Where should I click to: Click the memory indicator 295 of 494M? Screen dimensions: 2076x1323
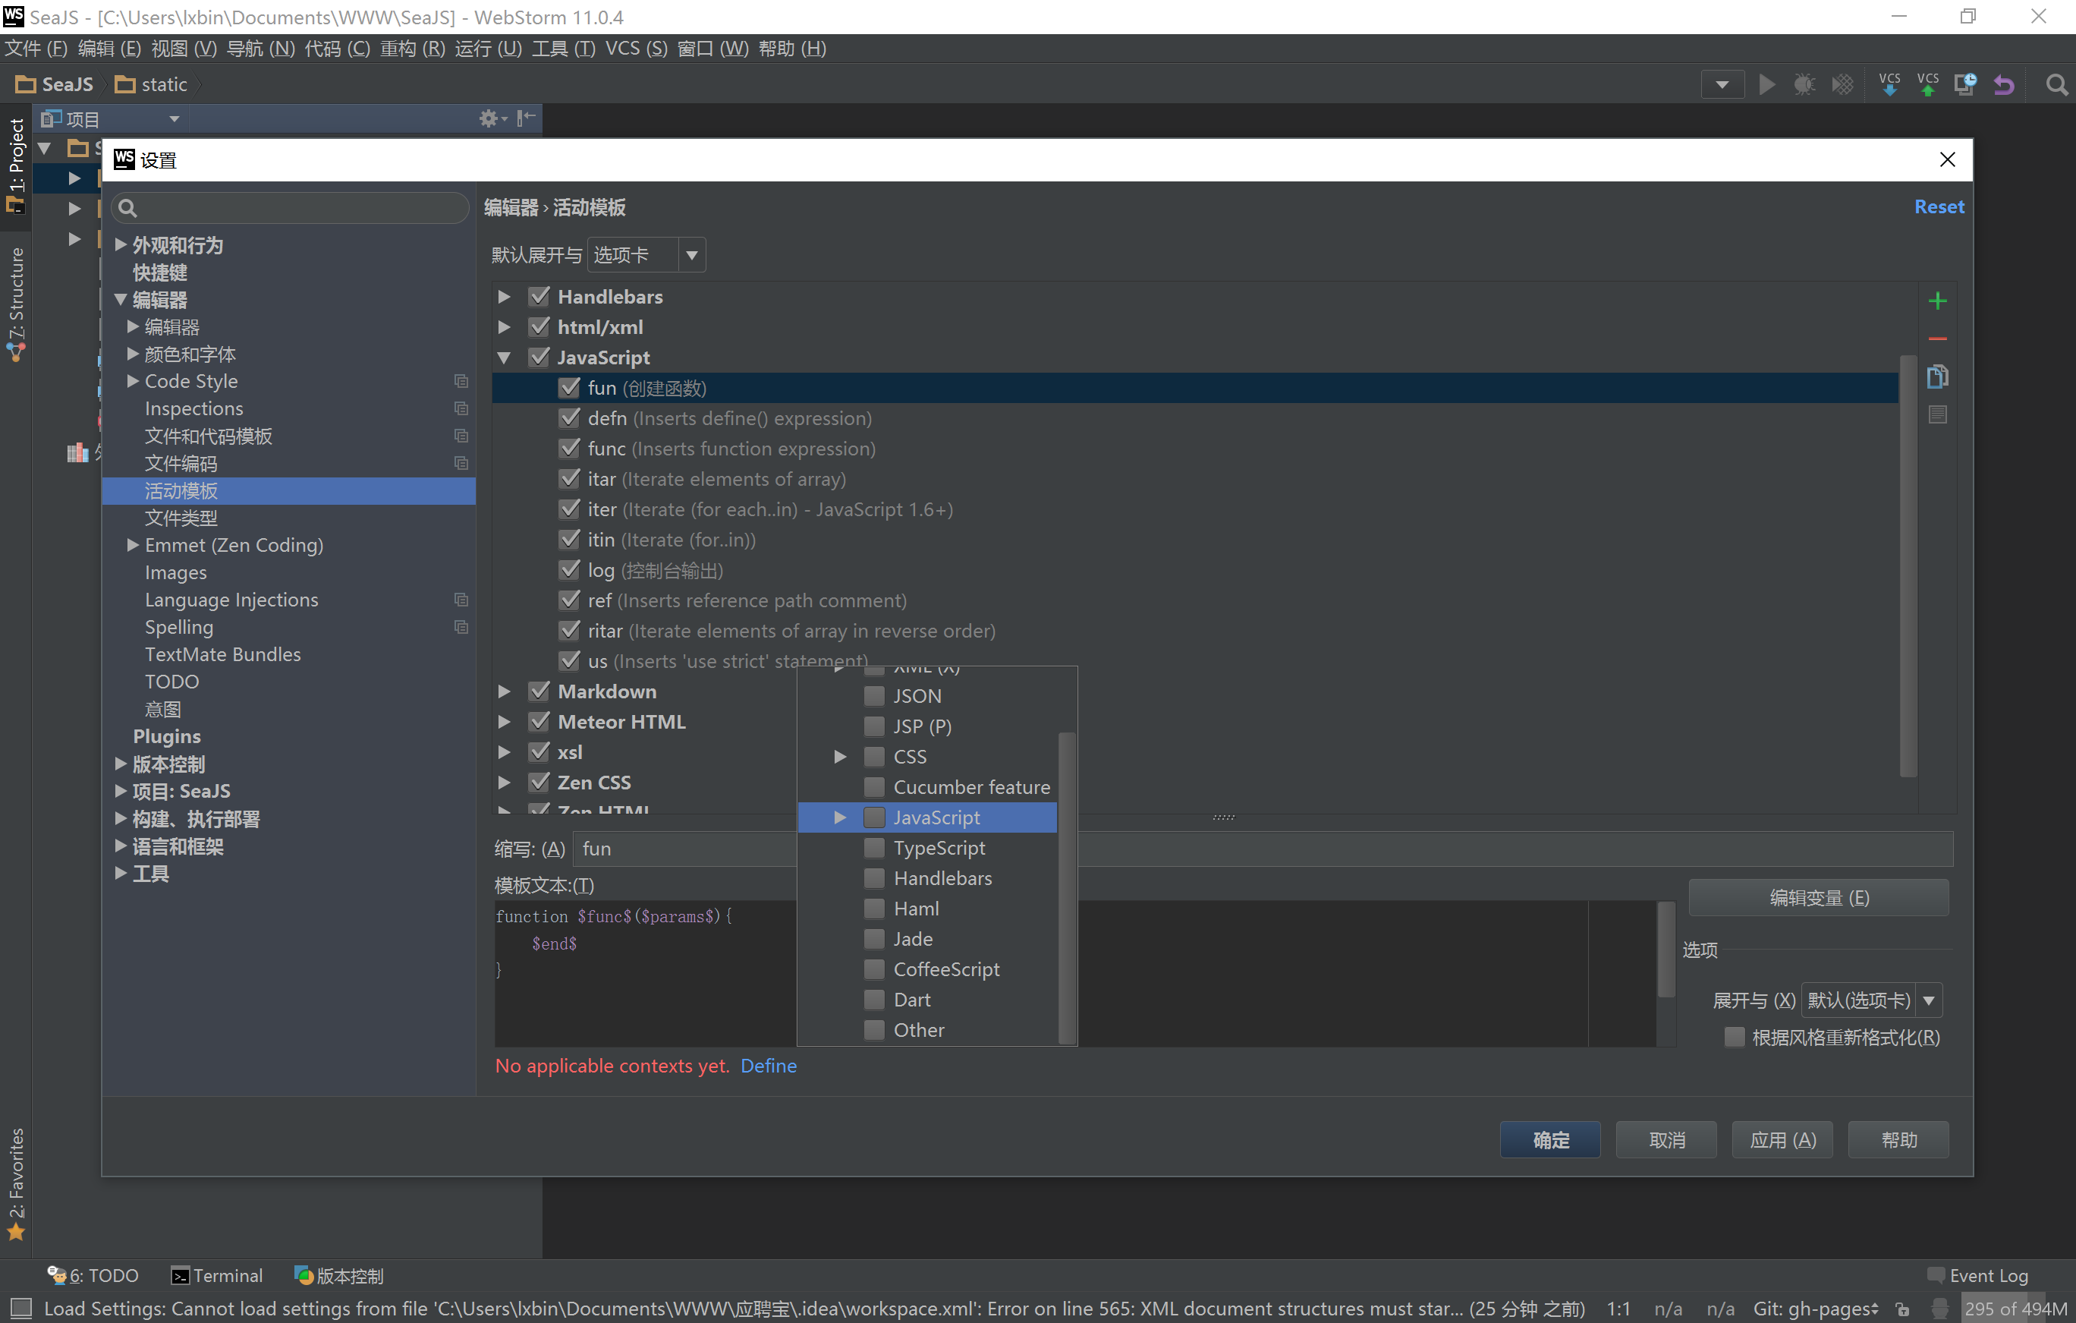click(2017, 1309)
